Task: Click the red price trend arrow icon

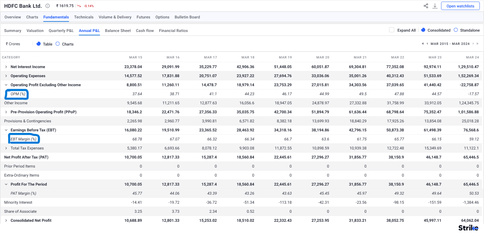Action: click(79, 6)
